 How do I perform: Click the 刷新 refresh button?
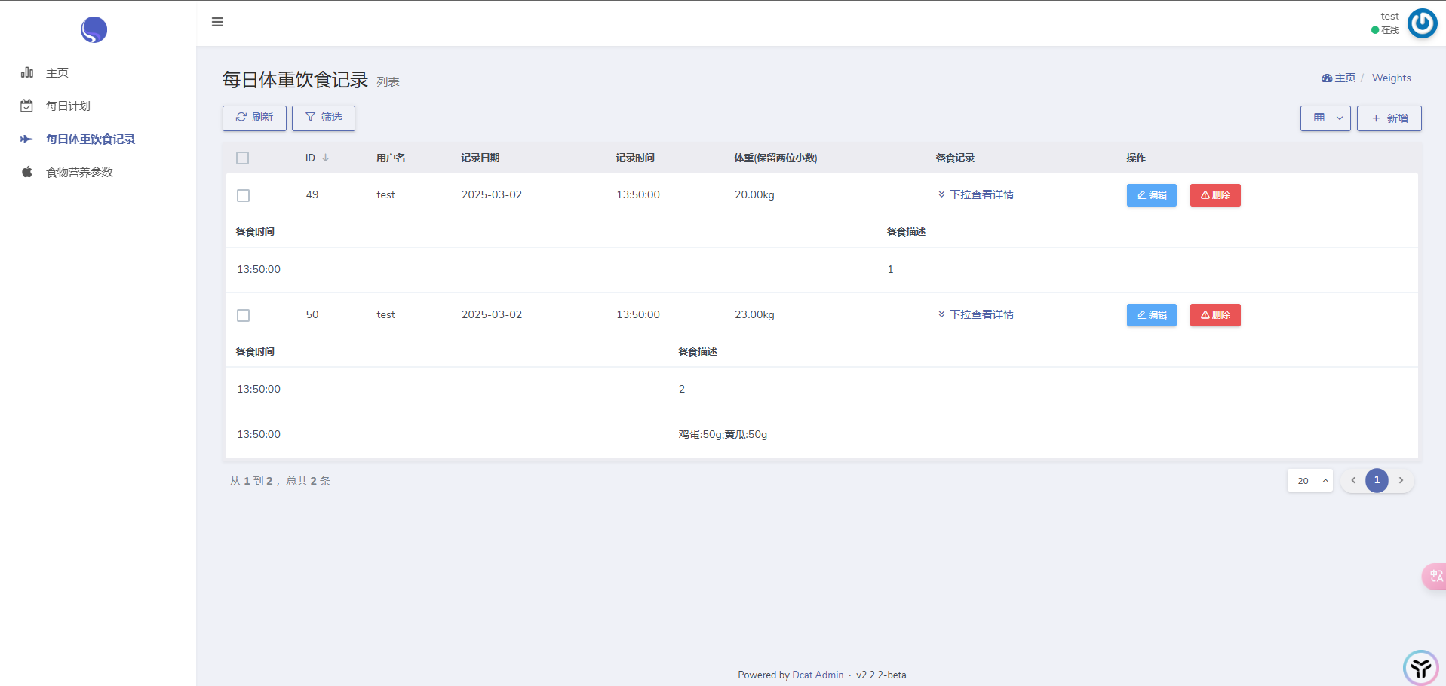click(254, 118)
